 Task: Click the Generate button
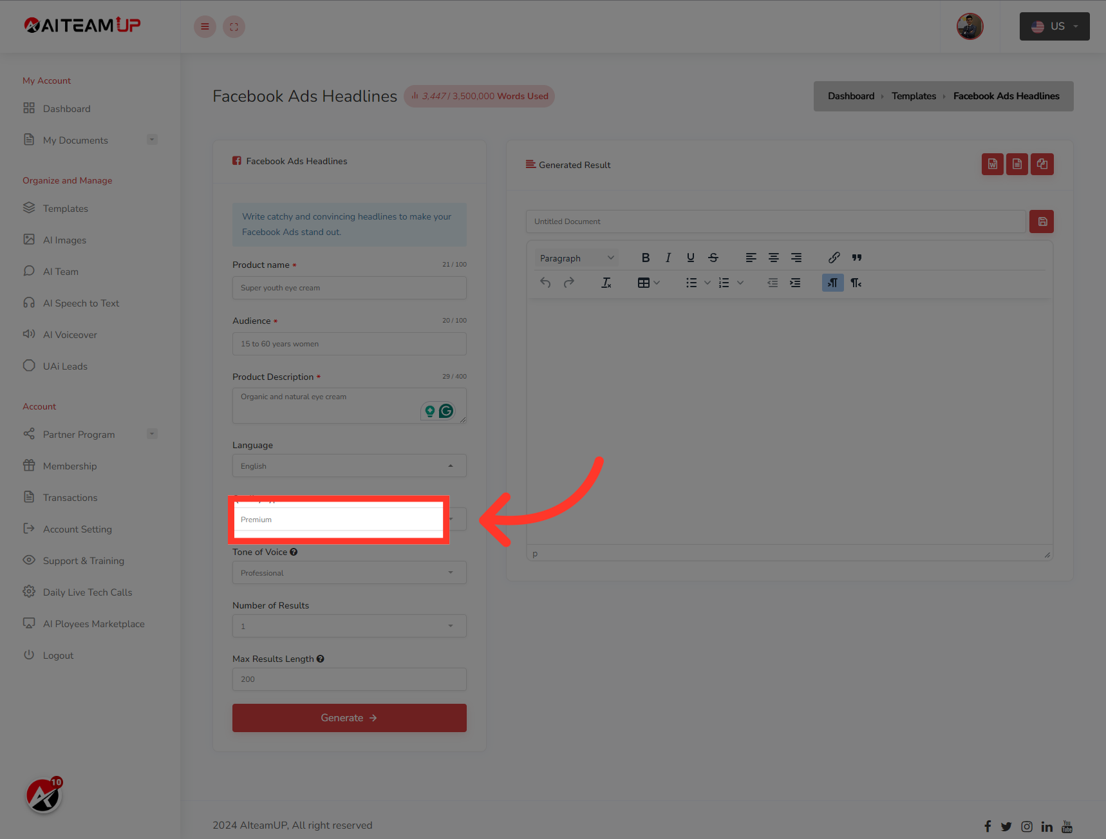point(350,718)
